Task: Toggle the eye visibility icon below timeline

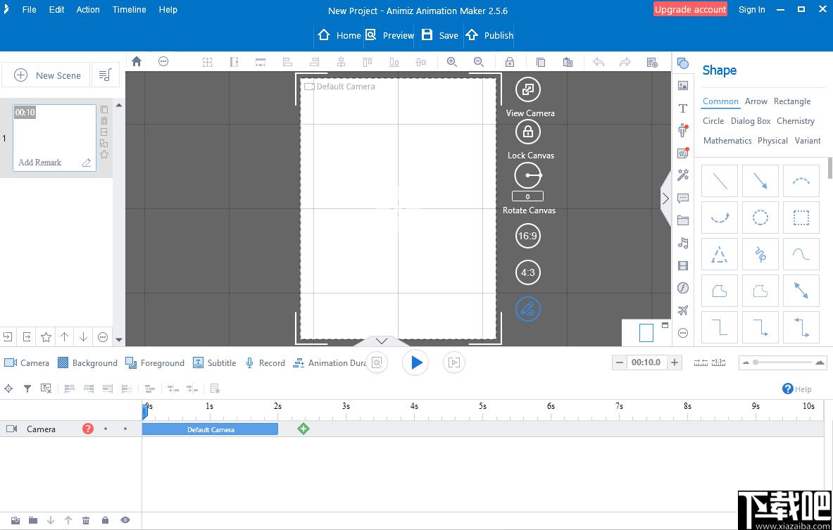Action: 125,520
